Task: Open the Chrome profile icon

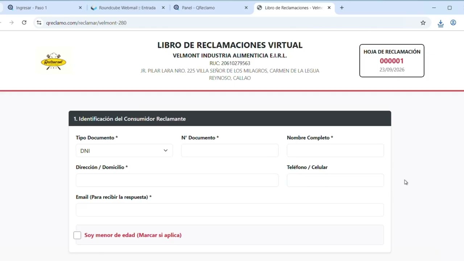Action: pyautogui.click(x=453, y=22)
